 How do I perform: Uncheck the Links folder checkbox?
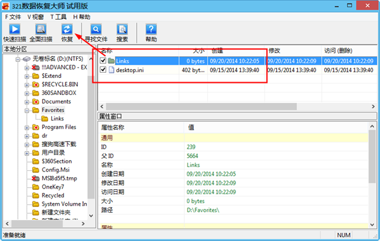click(103, 61)
